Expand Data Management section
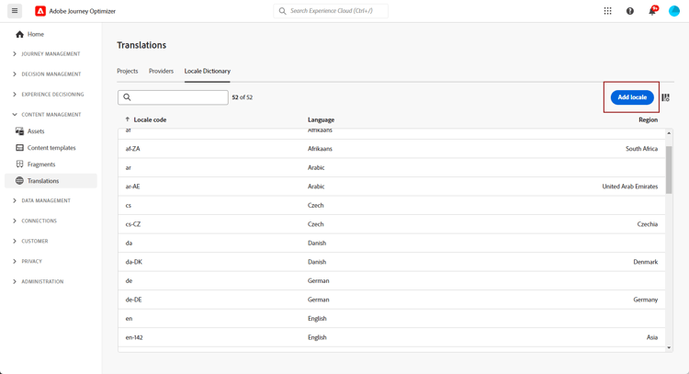The height and width of the screenshot is (374, 689). [46, 200]
